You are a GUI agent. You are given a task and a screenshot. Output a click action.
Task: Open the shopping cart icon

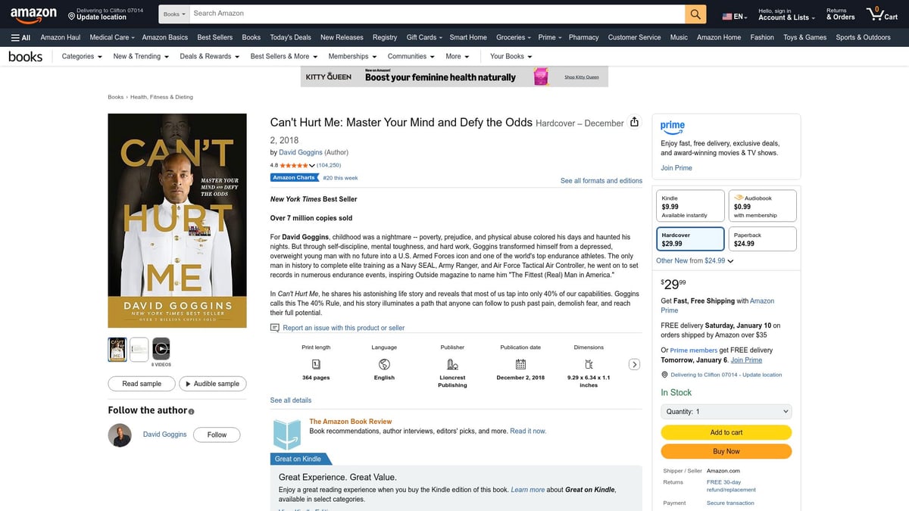(x=876, y=11)
